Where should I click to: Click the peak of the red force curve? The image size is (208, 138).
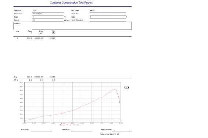[115, 90]
